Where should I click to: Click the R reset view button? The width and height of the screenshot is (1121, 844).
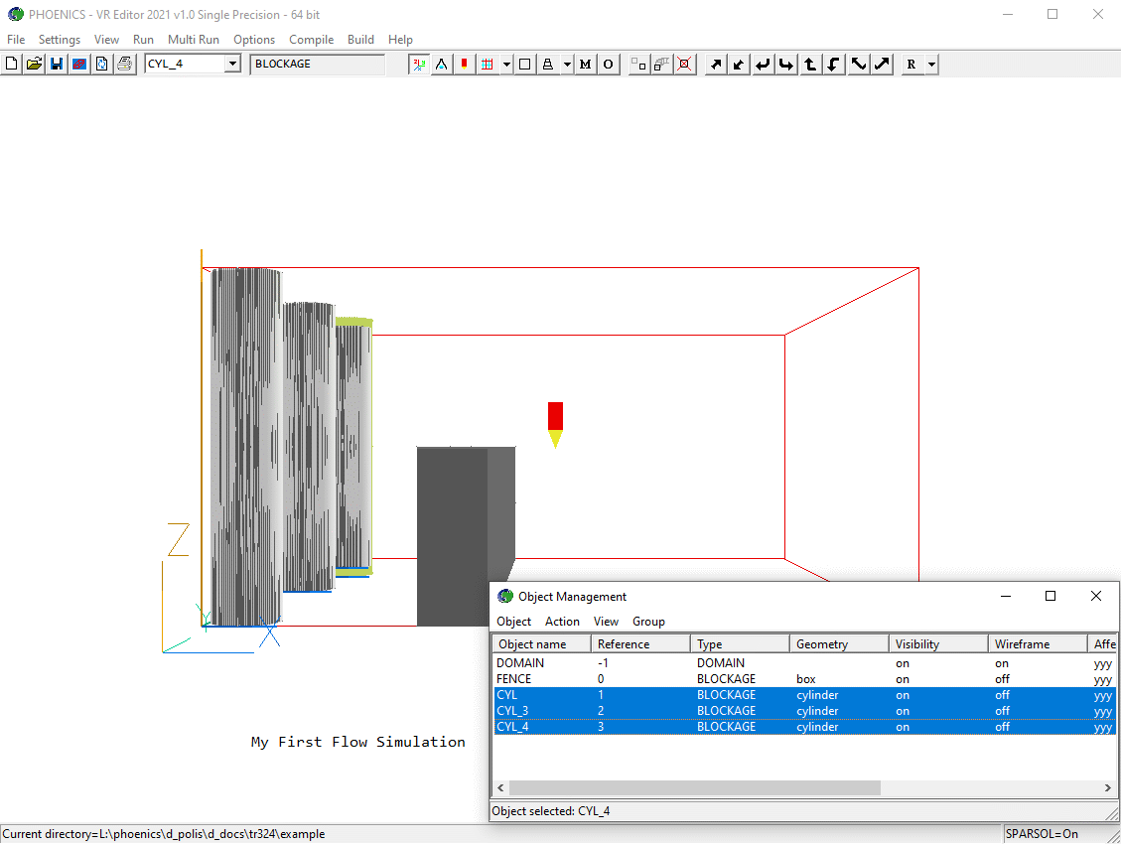coord(911,65)
